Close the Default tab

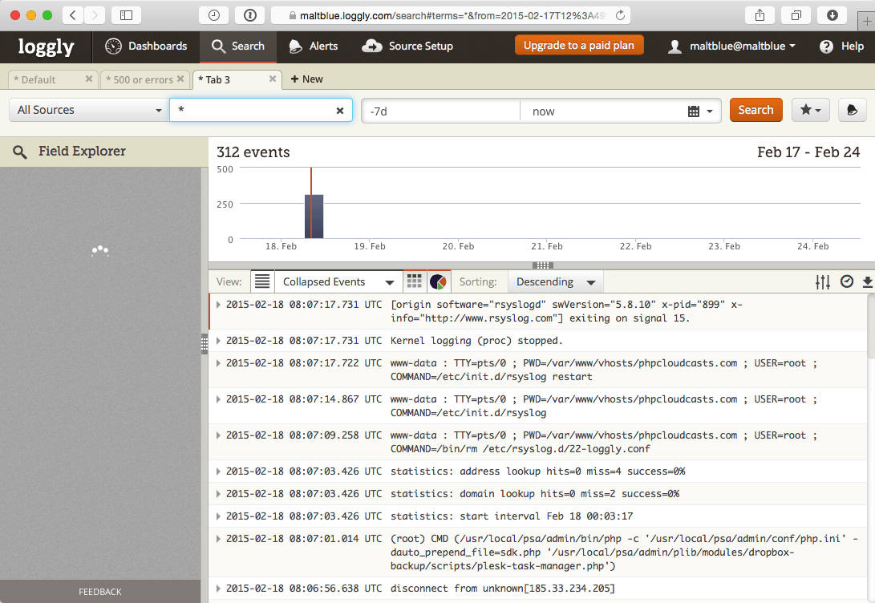click(89, 79)
